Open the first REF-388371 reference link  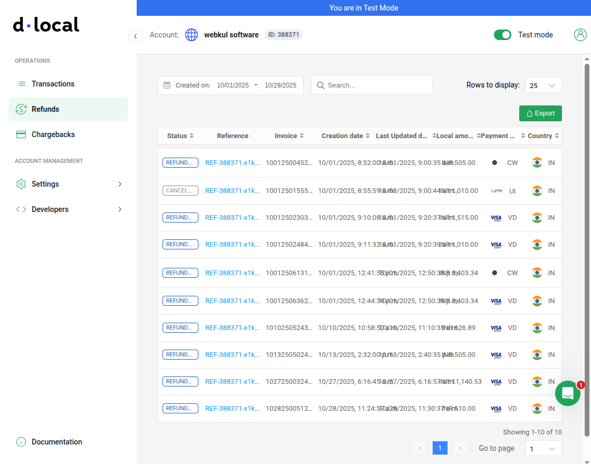point(232,162)
